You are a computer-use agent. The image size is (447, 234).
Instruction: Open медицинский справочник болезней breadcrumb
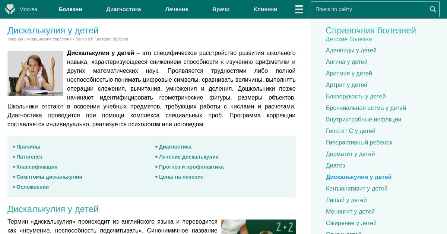[60, 39]
